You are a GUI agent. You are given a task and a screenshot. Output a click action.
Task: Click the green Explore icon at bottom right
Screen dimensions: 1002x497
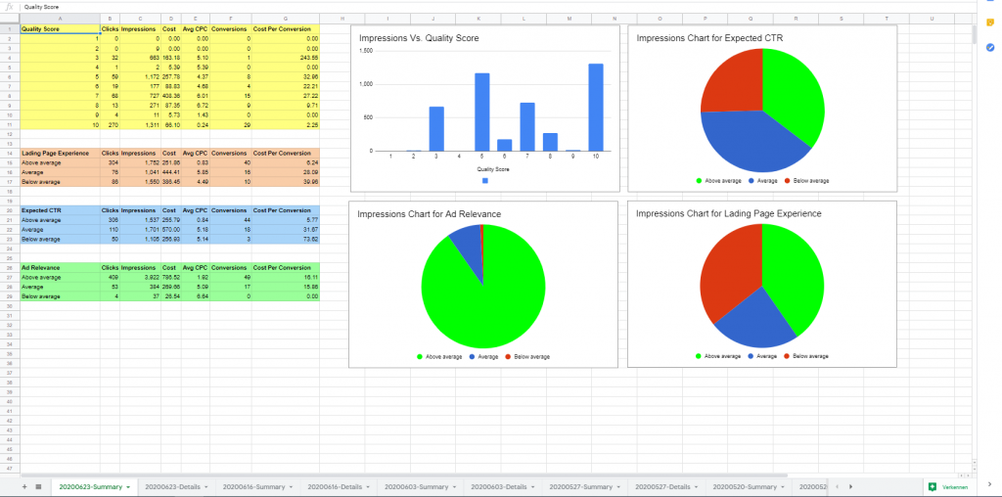pyautogui.click(x=932, y=486)
